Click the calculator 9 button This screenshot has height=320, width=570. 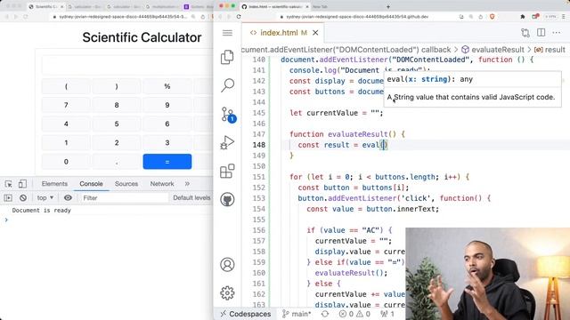click(x=167, y=105)
